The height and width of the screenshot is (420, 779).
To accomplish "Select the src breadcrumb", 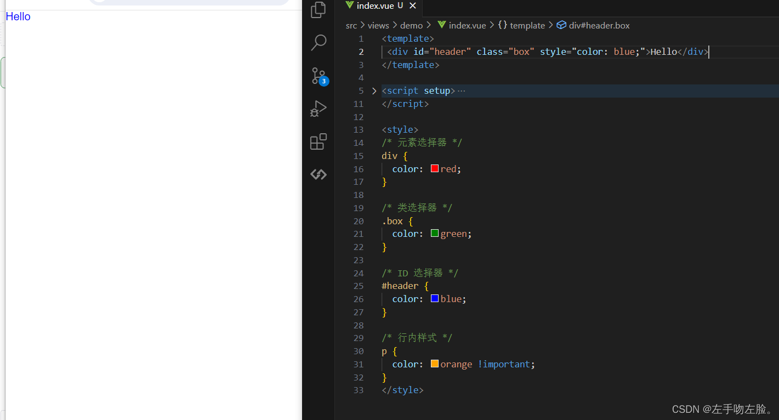I will pyautogui.click(x=351, y=25).
